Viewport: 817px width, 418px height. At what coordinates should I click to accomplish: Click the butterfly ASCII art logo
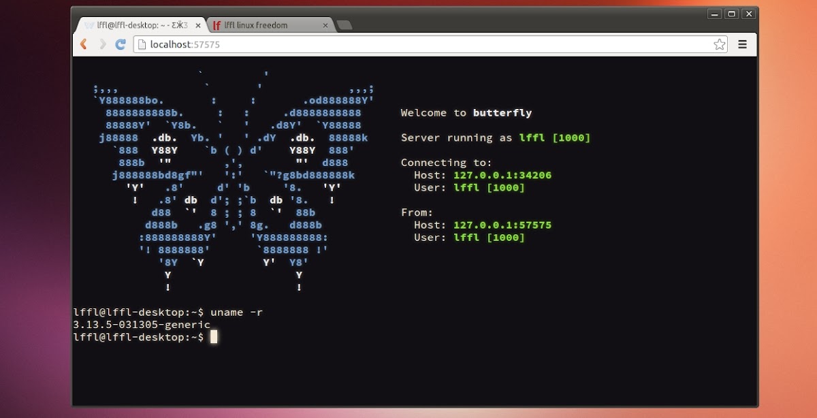(234, 182)
